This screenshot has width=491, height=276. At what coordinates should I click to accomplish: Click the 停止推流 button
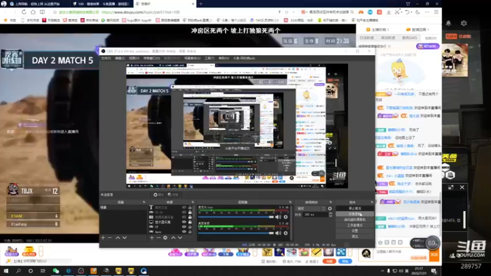pyautogui.click(x=355, y=209)
